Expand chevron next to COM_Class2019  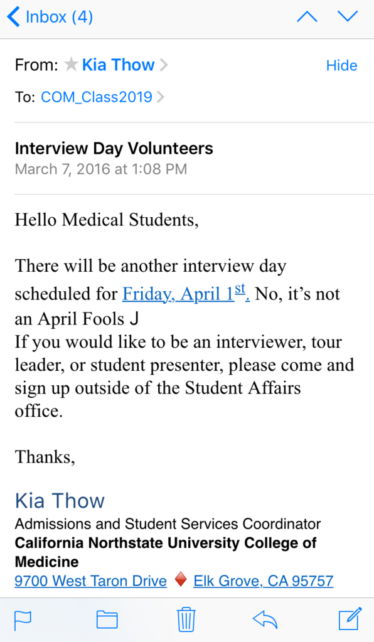(x=161, y=97)
